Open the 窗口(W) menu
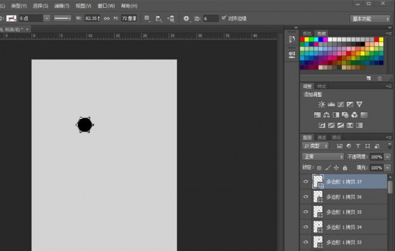The width and height of the screenshot is (395, 251). pyautogui.click(x=106, y=6)
